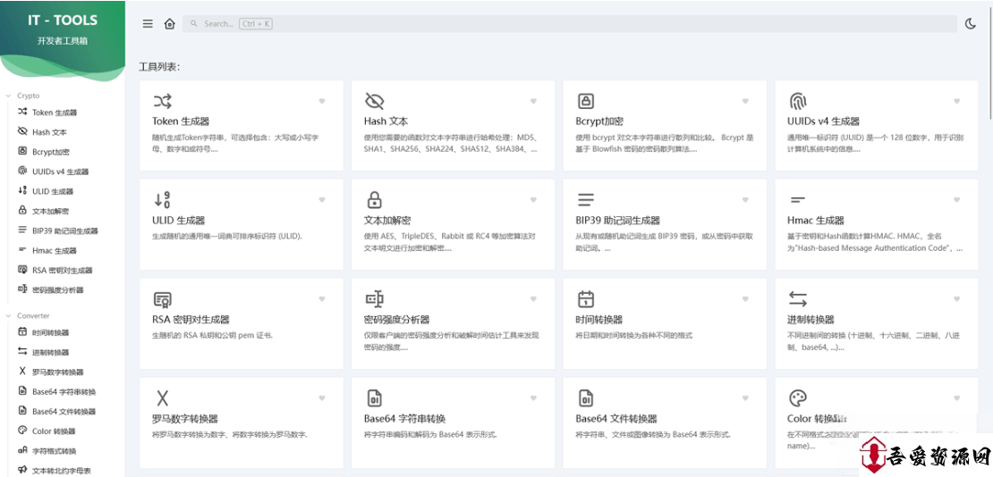Click binary-file icon on Base64 字符串转换 card

374,397
